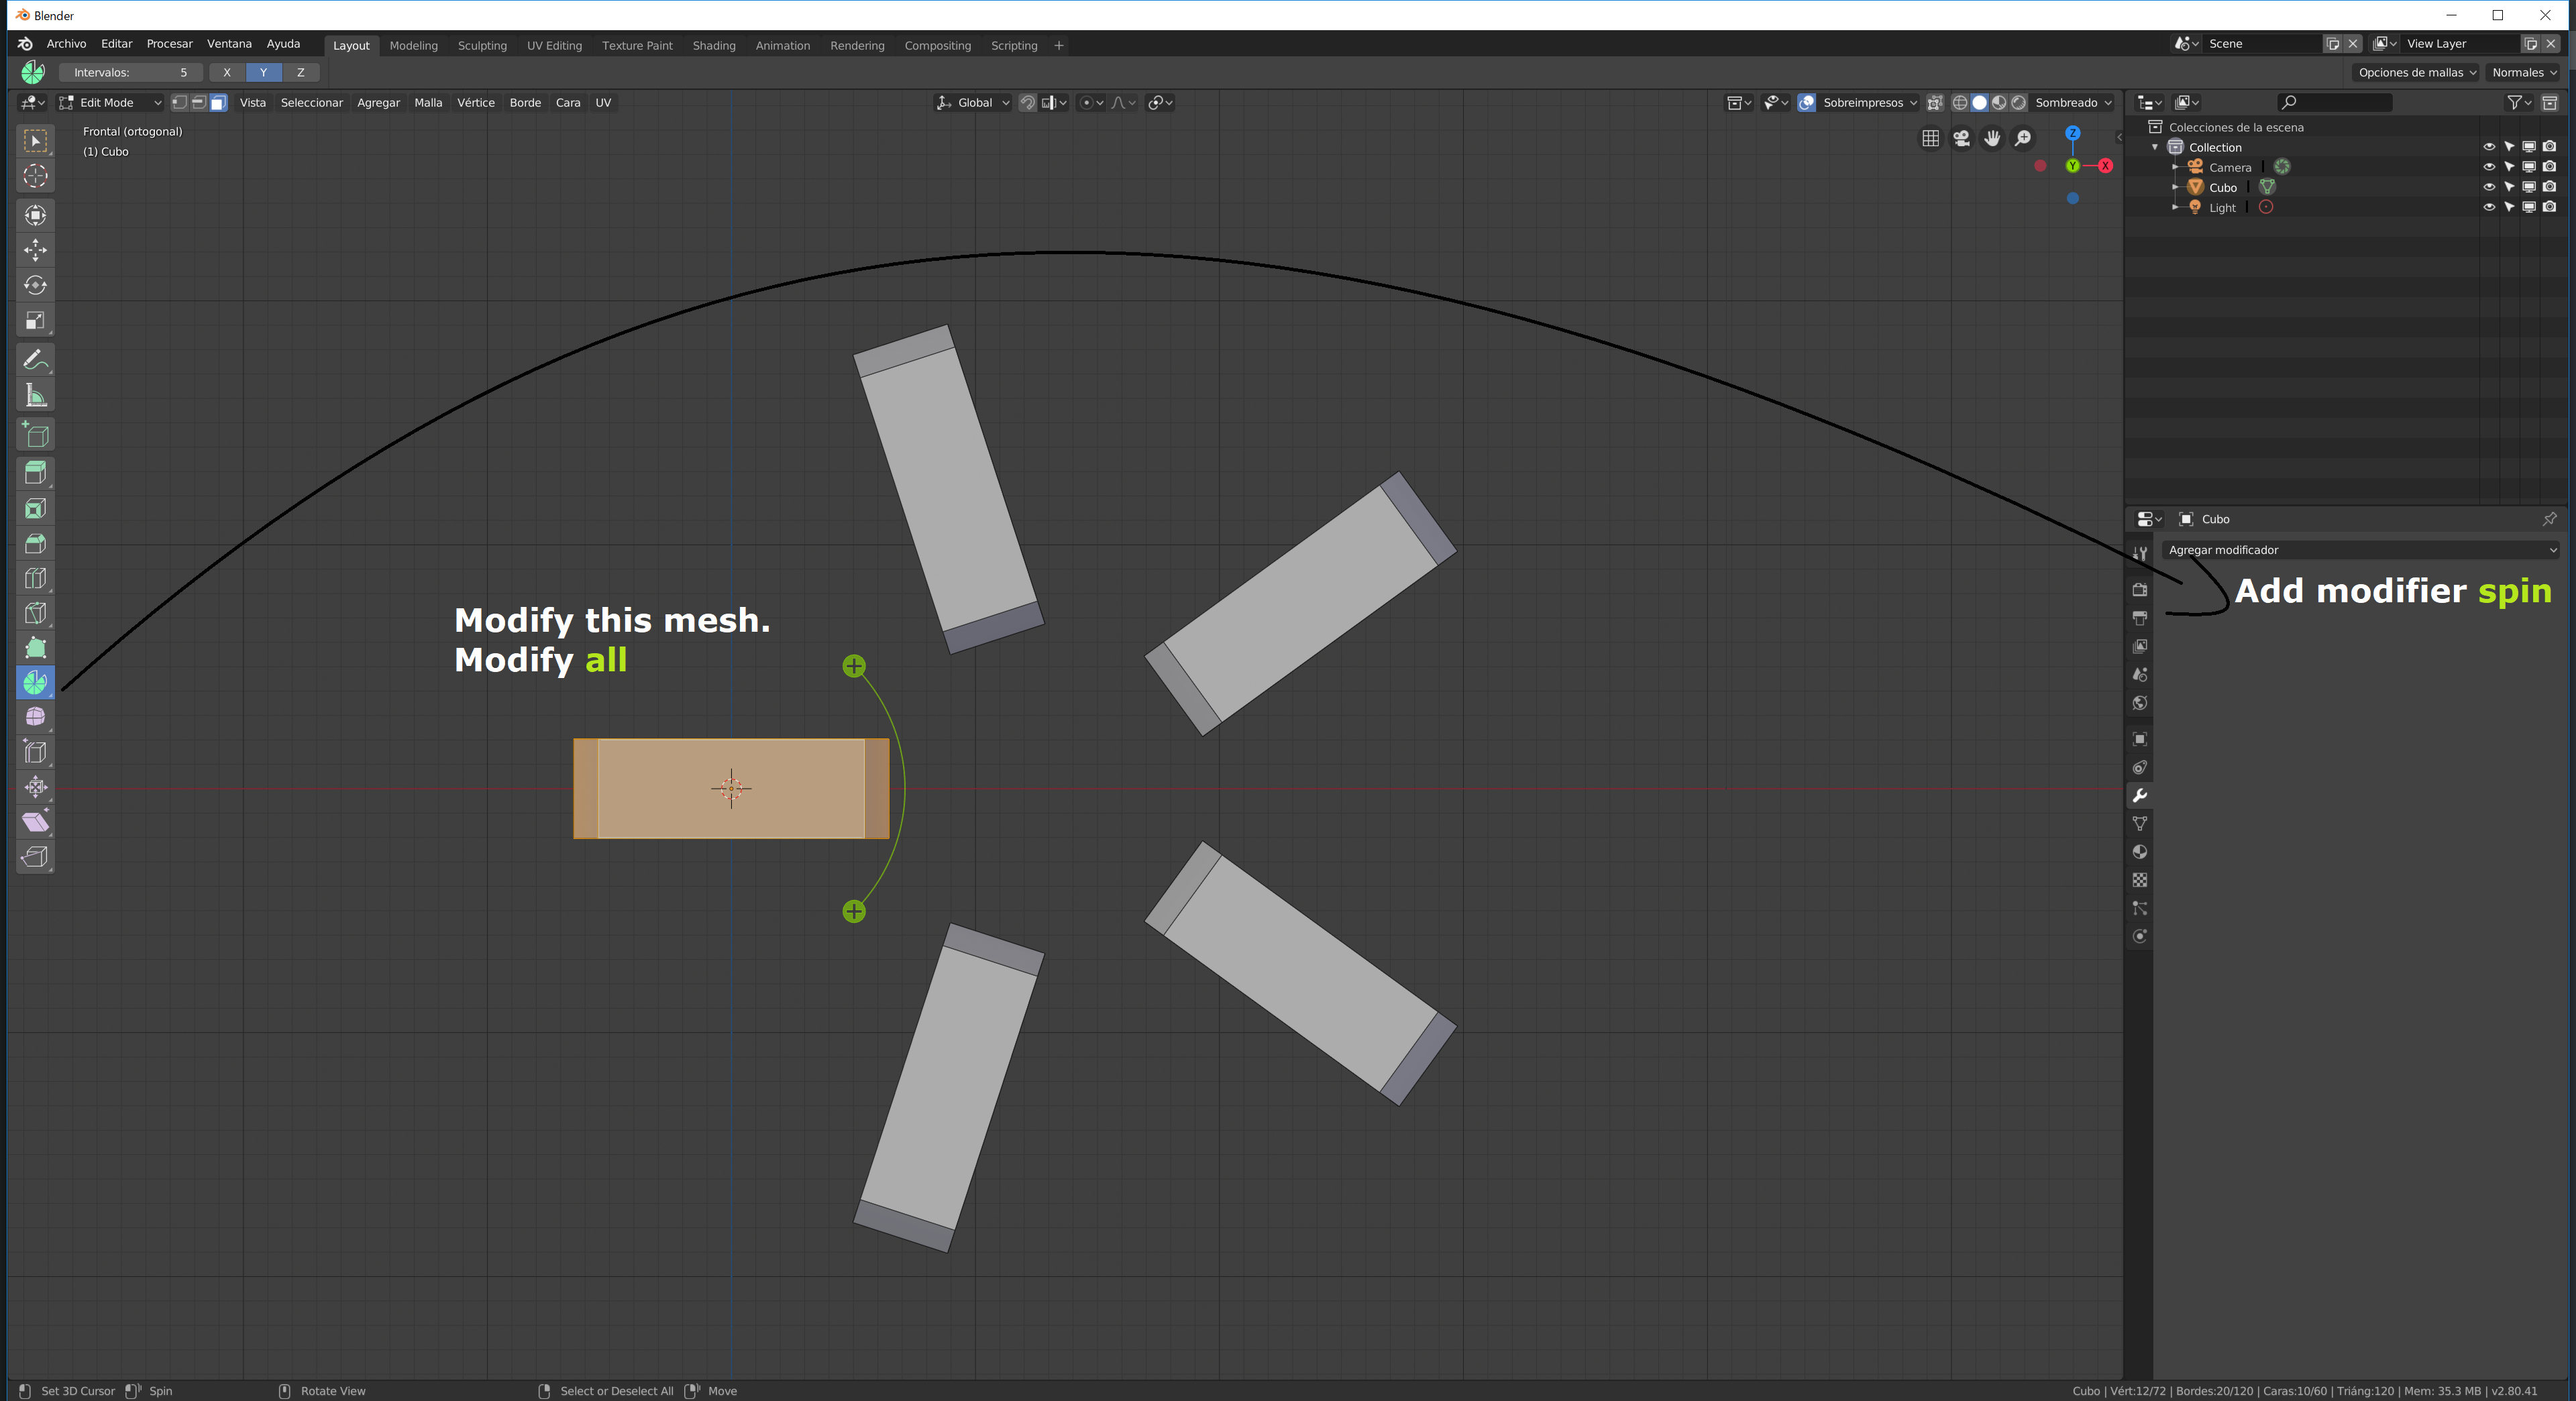2576x1401 pixels.
Task: Open the Material properties tab
Action: point(2139,852)
